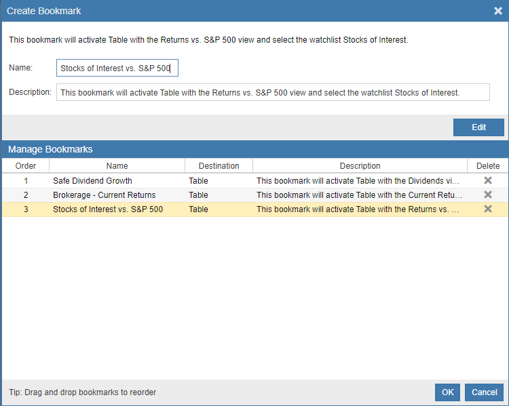This screenshot has width=509, height=406.
Task: Cancel the bookmark dialog
Action: tap(484, 392)
